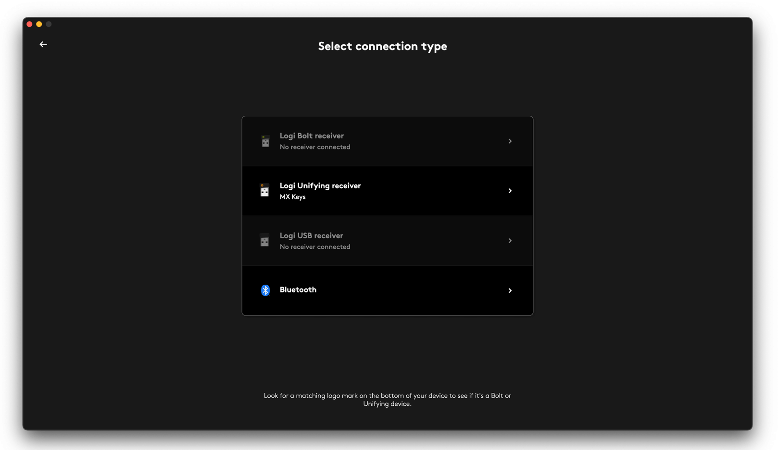Click 'No receiver connected' under Logi Bolt

pyautogui.click(x=315, y=147)
